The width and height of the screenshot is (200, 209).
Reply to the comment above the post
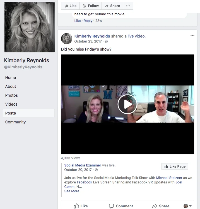[88, 21]
